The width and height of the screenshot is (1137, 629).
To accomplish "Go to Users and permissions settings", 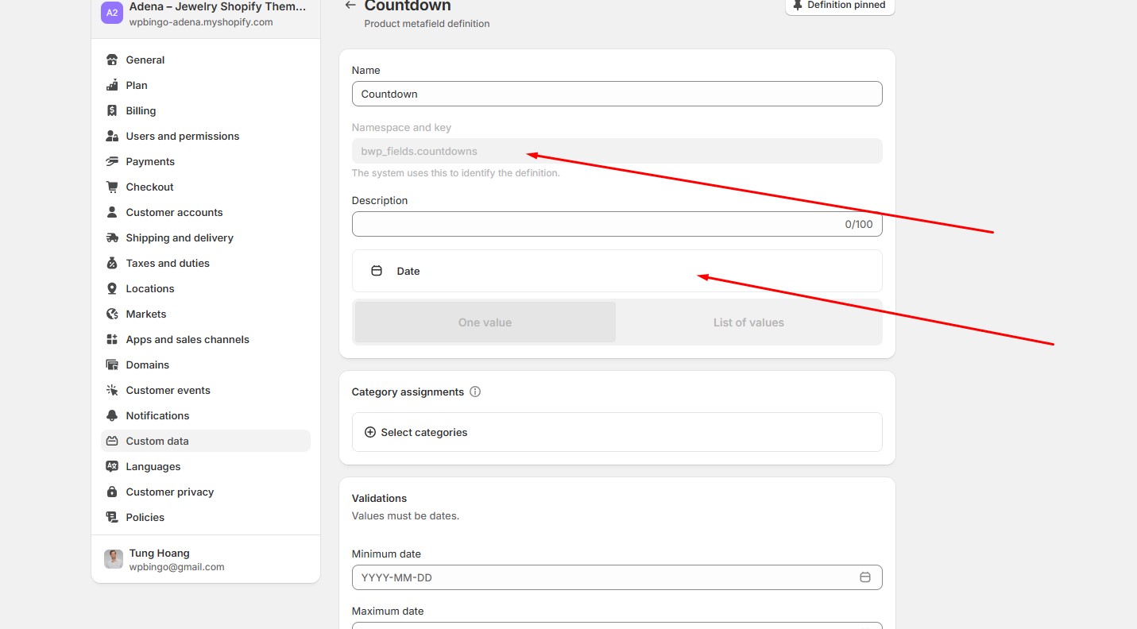I will point(182,136).
